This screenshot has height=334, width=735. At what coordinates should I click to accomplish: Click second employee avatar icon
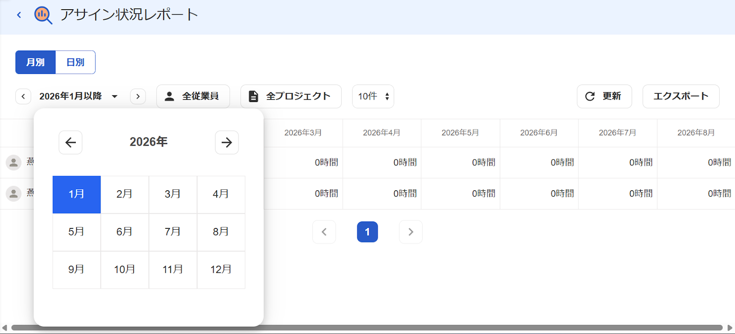click(14, 194)
